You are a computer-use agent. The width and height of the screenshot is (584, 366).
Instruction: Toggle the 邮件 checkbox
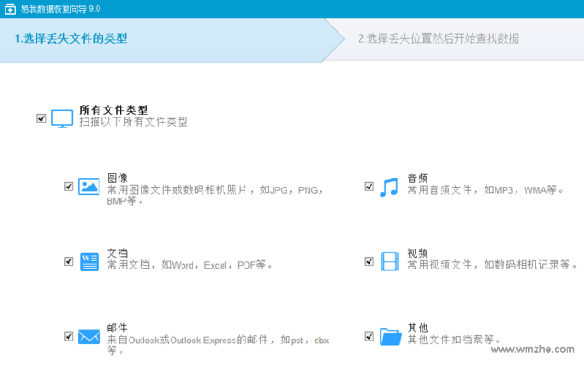[x=68, y=337]
